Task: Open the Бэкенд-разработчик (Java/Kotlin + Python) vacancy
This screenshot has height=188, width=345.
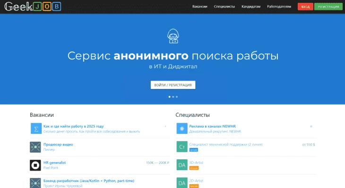Action: click(89, 181)
